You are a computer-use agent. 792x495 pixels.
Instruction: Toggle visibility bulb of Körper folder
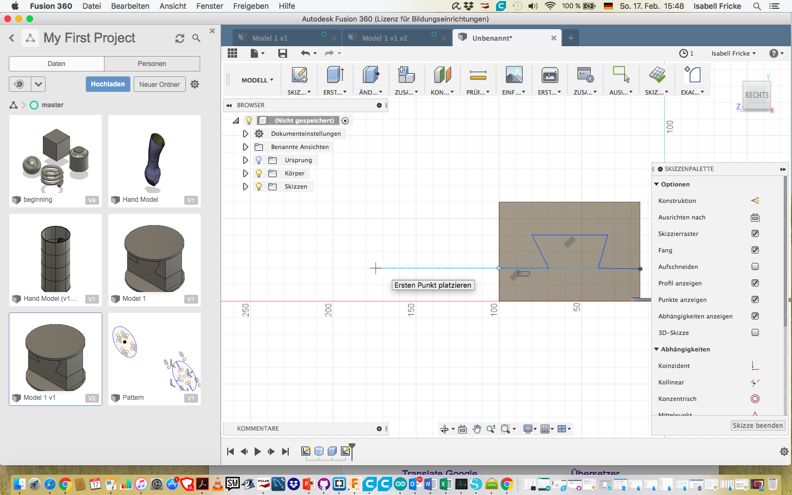(258, 173)
